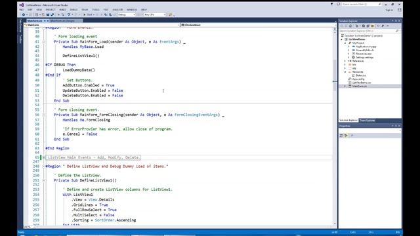420x236 pixels.
Task: Click the notifications flag icon in the title bar
Action: point(331,5)
